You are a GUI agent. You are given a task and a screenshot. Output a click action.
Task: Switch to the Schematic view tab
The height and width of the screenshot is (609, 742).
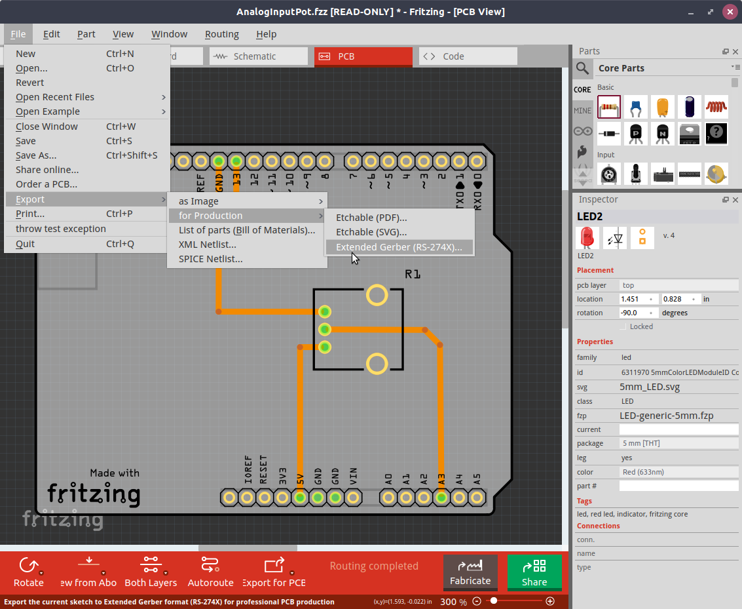tap(259, 56)
